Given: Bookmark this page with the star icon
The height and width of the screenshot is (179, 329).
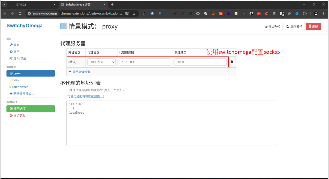Looking at the screenshot, I should 134,13.
